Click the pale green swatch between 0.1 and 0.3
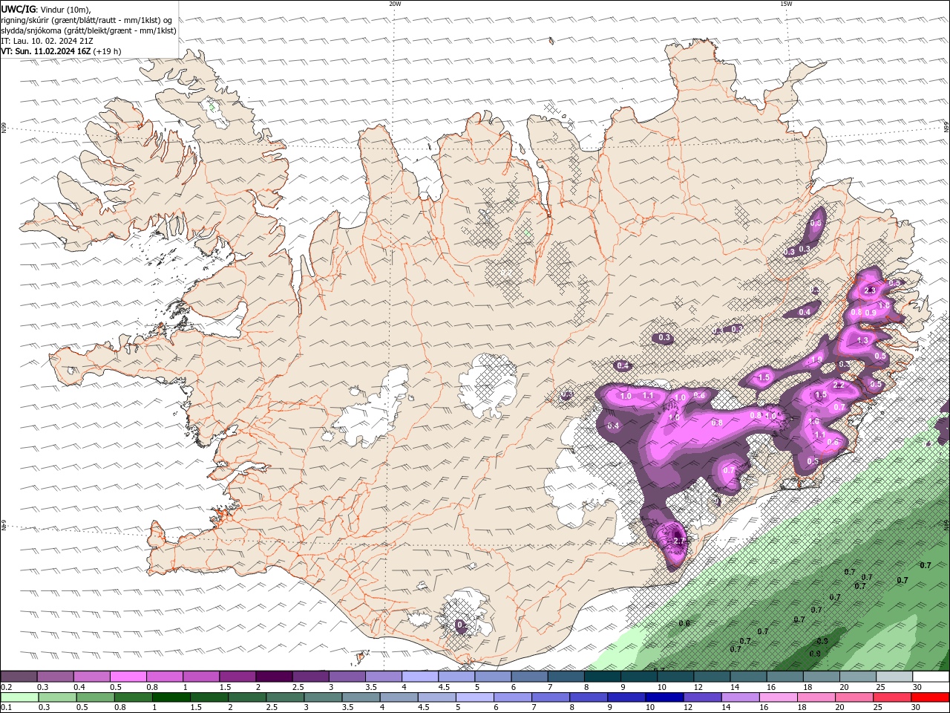Viewport: 950px width, 713px height. (x=19, y=697)
